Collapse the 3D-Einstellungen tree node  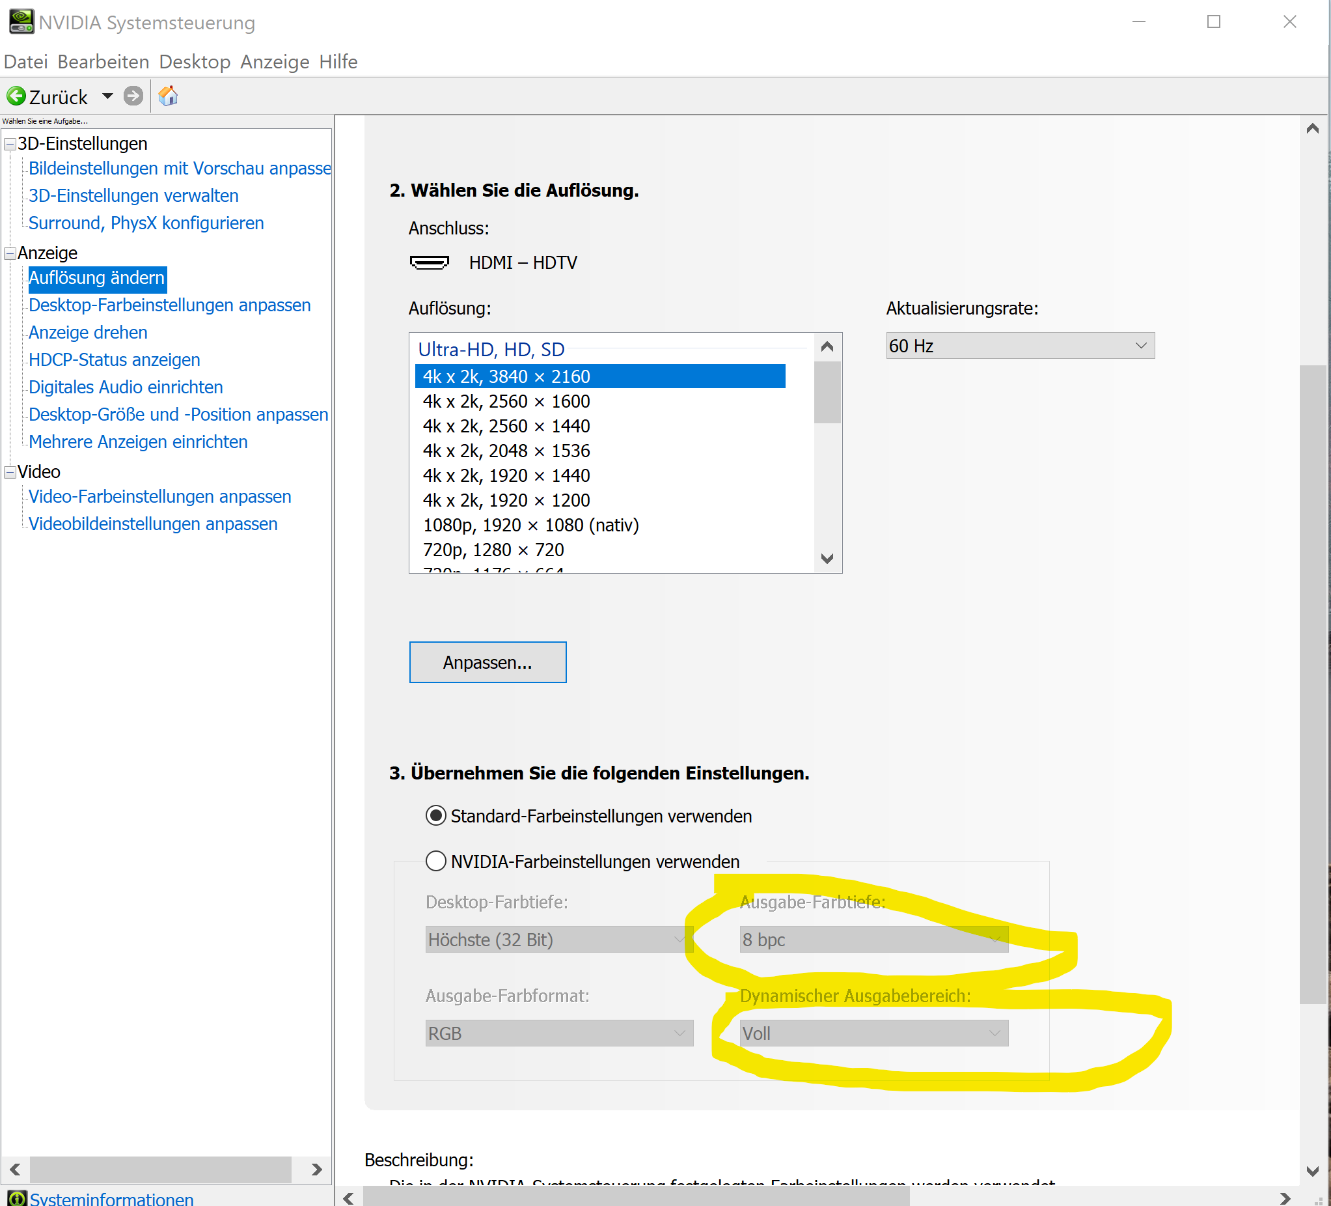(10, 144)
